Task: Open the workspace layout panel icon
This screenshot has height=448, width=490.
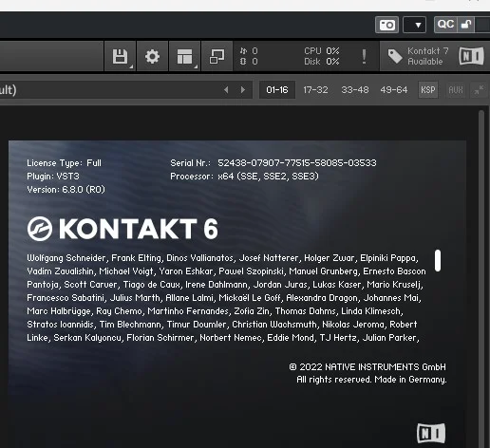Action: [184, 57]
